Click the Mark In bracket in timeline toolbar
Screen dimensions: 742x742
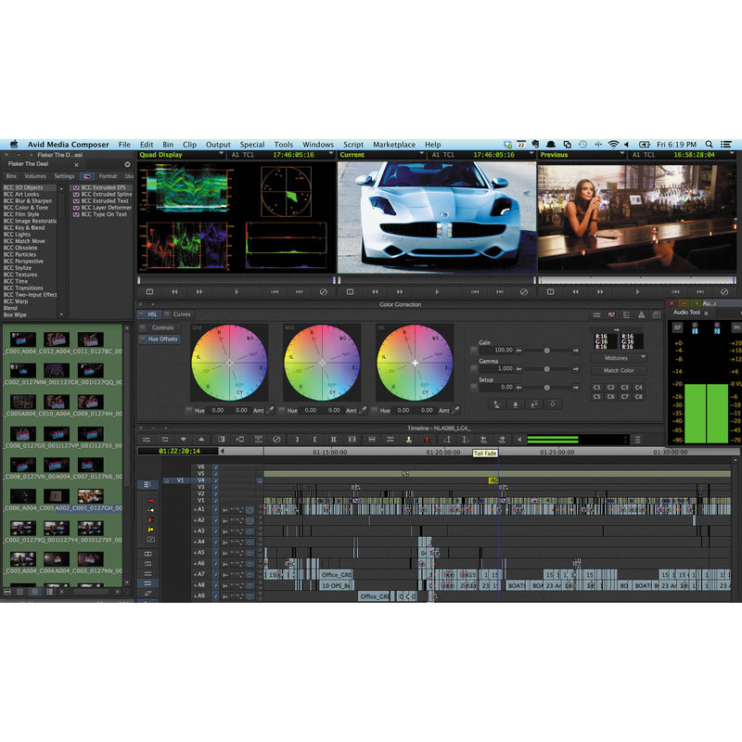(296, 440)
